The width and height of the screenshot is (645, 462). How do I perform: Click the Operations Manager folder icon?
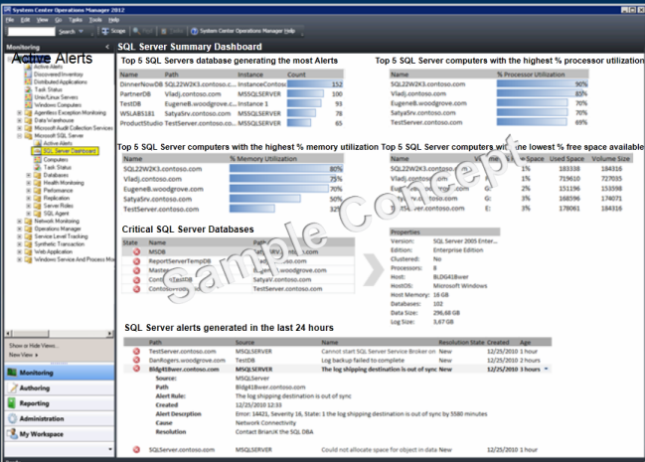pos(28,229)
